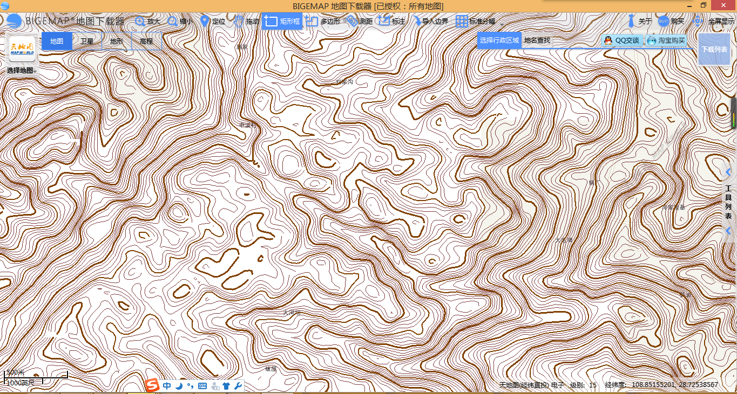The width and height of the screenshot is (737, 394).
Task: Select the 标注 annotation tool
Action: 392,22
